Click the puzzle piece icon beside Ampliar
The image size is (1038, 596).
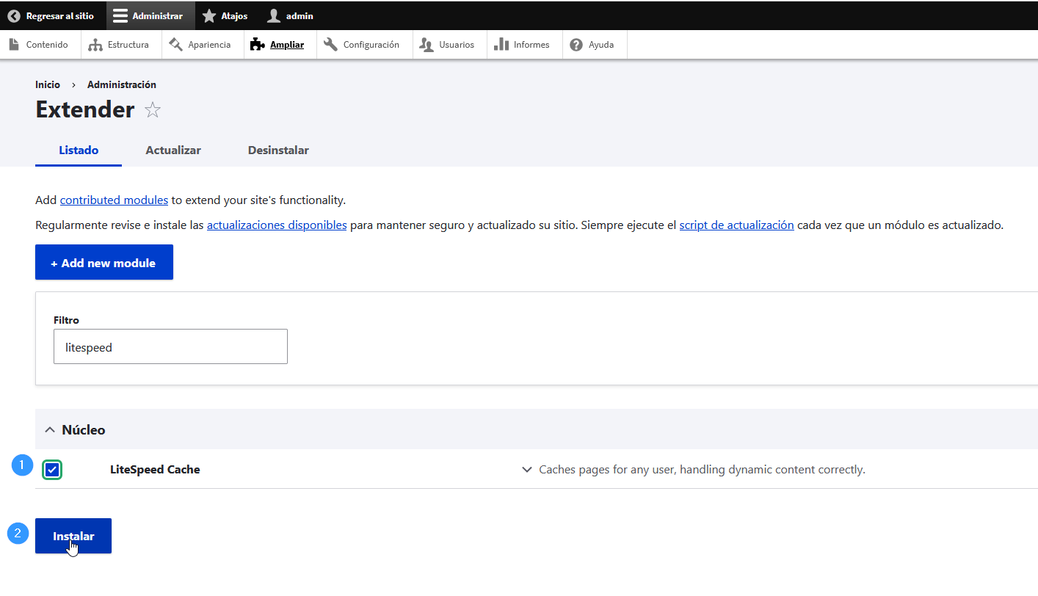(x=258, y=45)
